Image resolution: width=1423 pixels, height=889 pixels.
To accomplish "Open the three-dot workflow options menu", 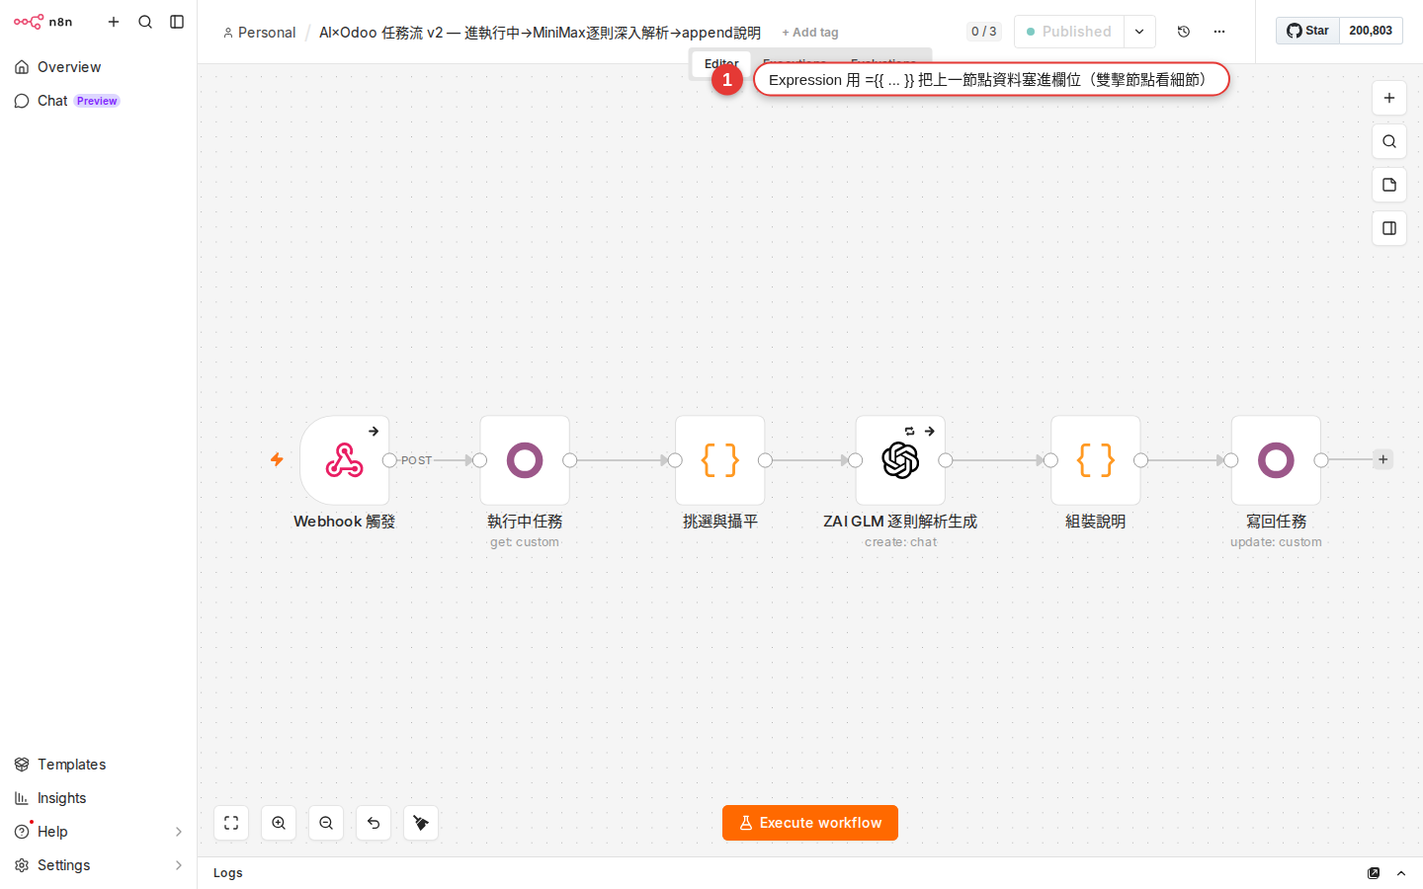I will [1219, 32].
